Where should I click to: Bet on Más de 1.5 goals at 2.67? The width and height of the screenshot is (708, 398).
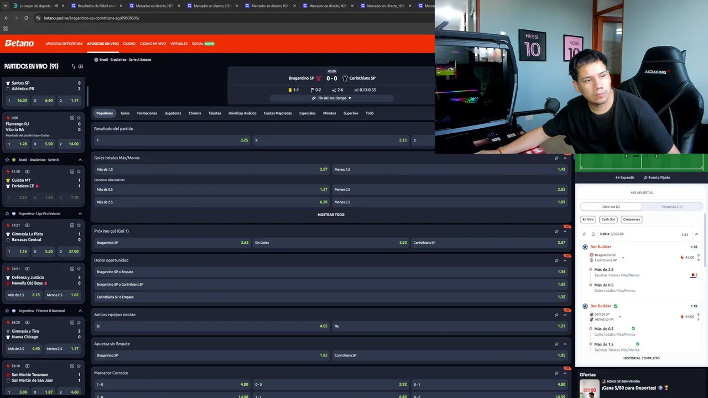pos(211,169)
